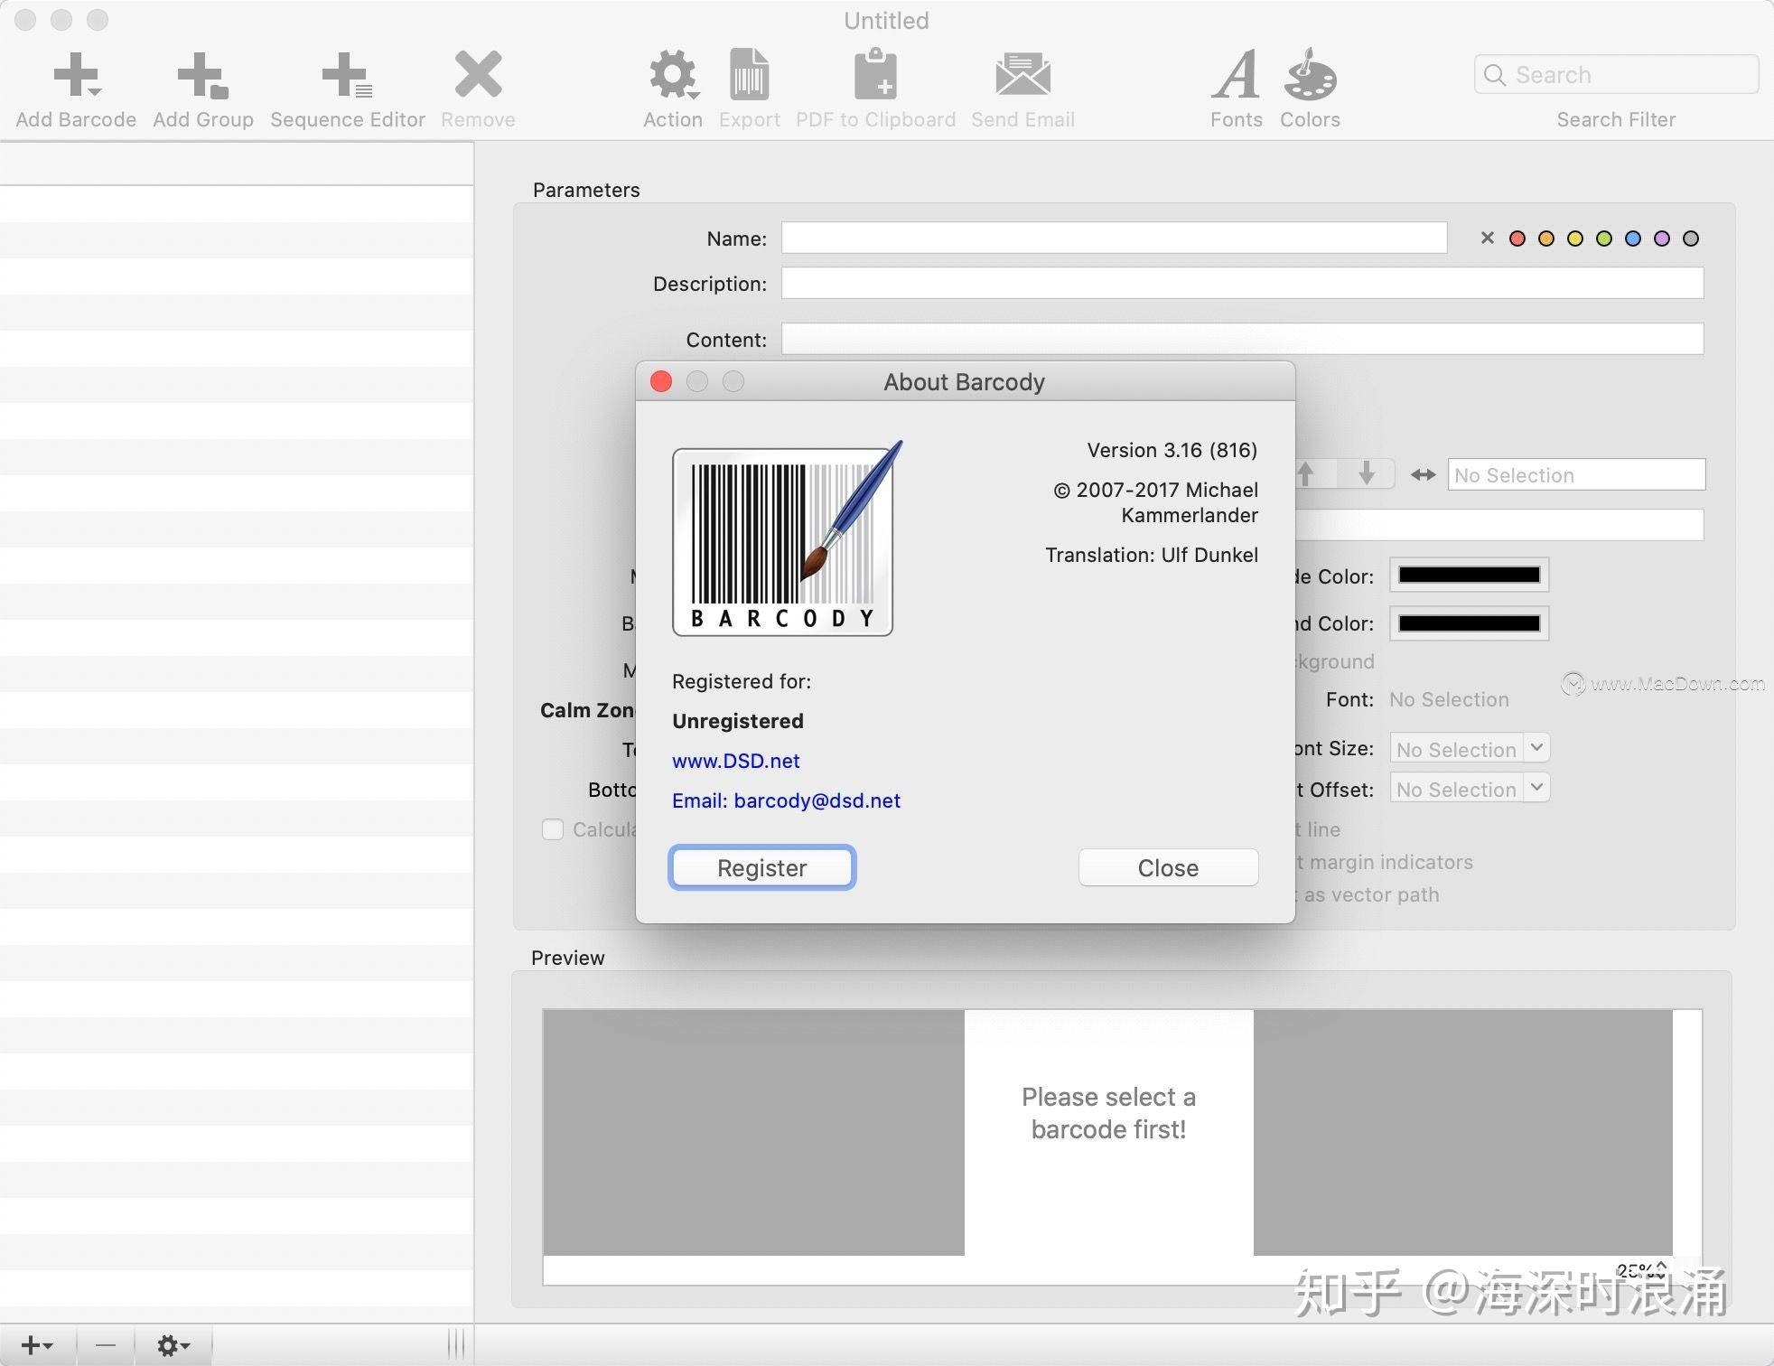Open the www.DSD.net link
This screenshot has width=1774, height=1366.
735,761
